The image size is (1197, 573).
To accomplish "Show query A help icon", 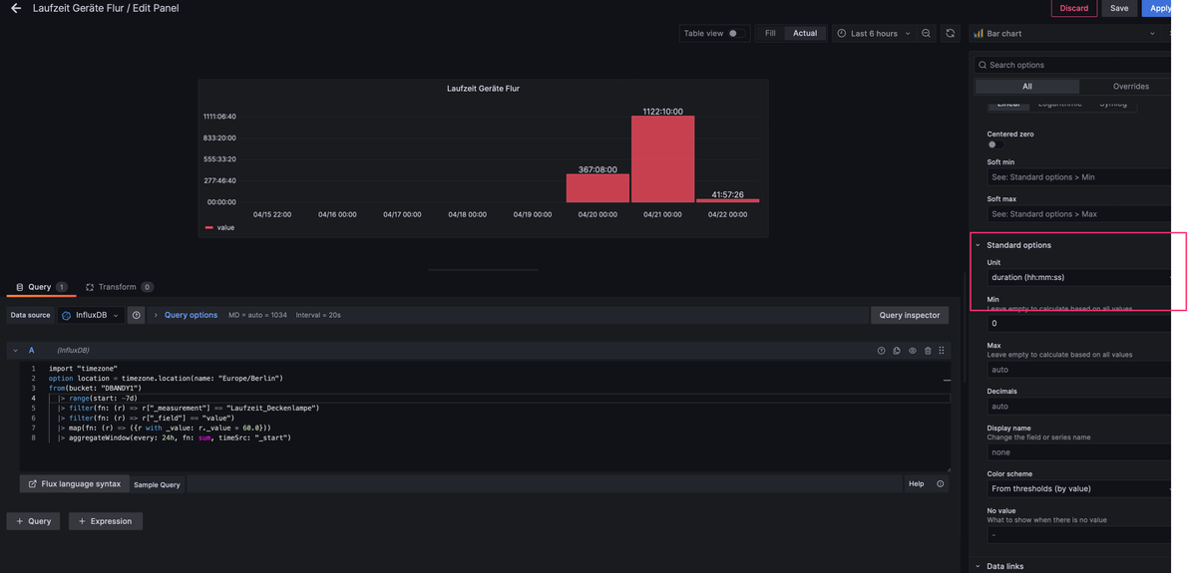I will [881, 351].
